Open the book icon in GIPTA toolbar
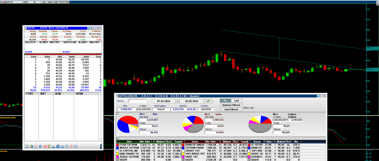This screenshot has height=161, width=379. point(75,147)
